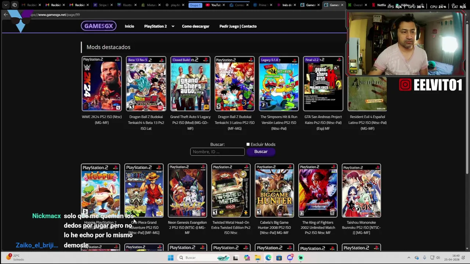This screenshot has width=470, height=264.
Task: Open the GAMESGX logo homepage
Action: 98,26
